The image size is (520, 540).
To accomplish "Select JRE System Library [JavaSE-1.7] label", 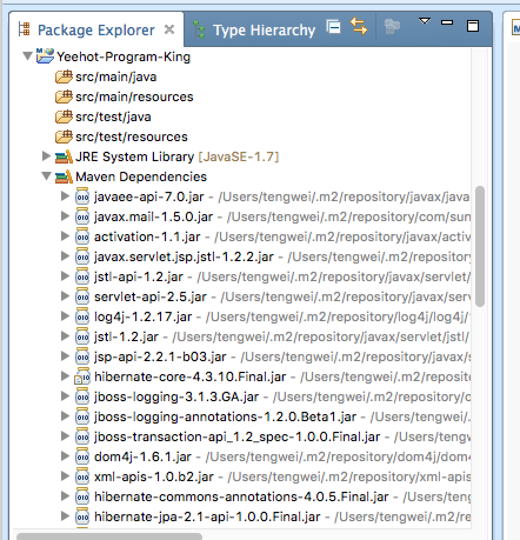I will tap(177, 157).
